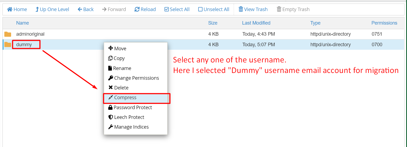
Task: Go Forward using toolbar text
Action: coord(117,9)
